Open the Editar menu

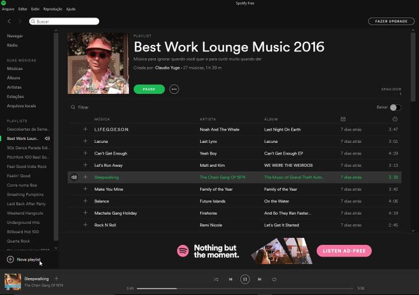pos(22,9)
